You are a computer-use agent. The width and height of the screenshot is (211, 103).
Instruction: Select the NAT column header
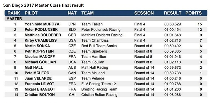[72, 13]
